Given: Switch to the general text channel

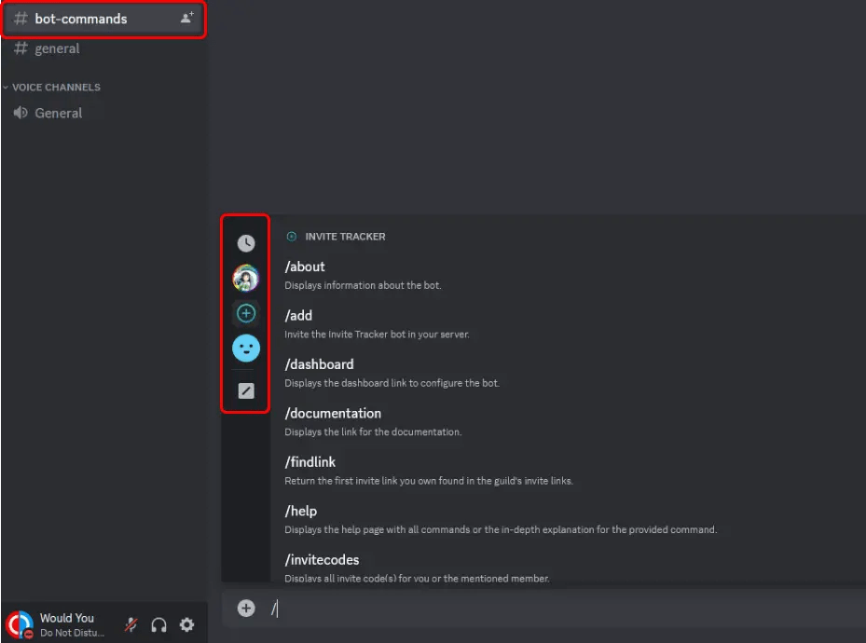Looking at the screenshot, I should [56, 48].
